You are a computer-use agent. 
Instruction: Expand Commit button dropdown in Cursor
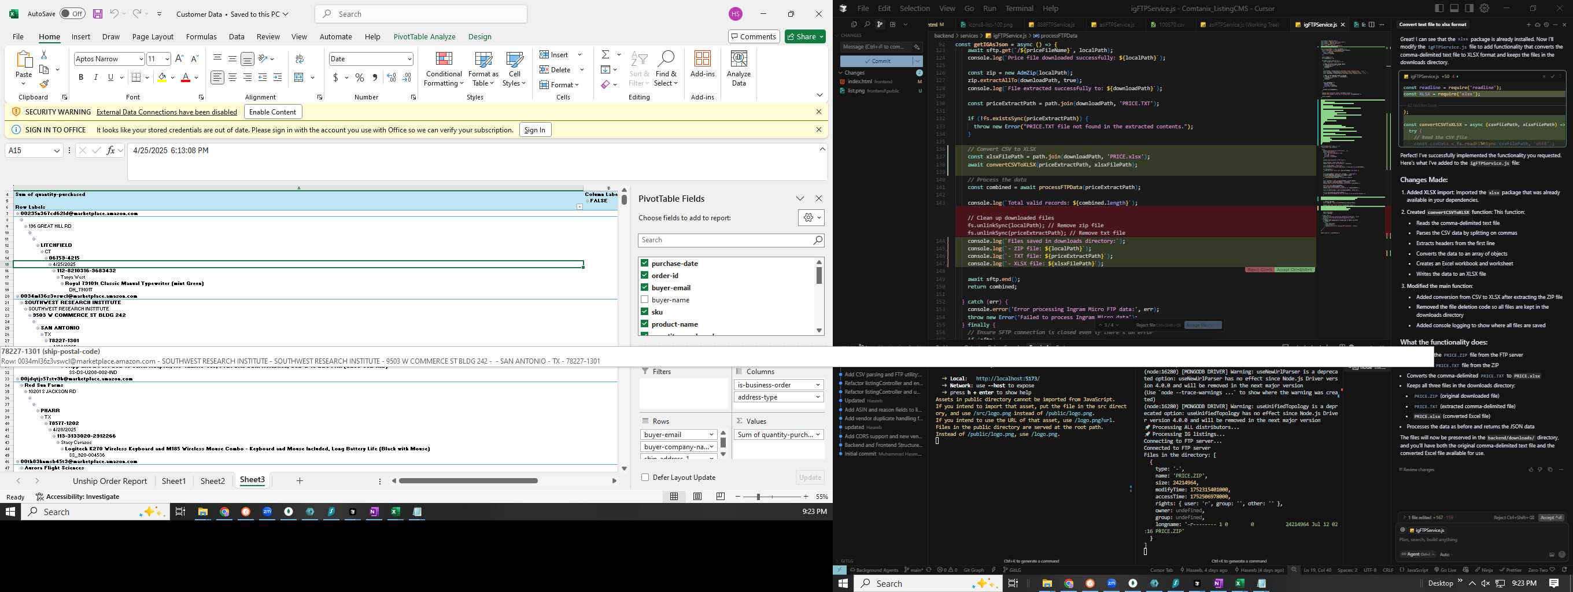pyautogui.click(x=917, y=61)
